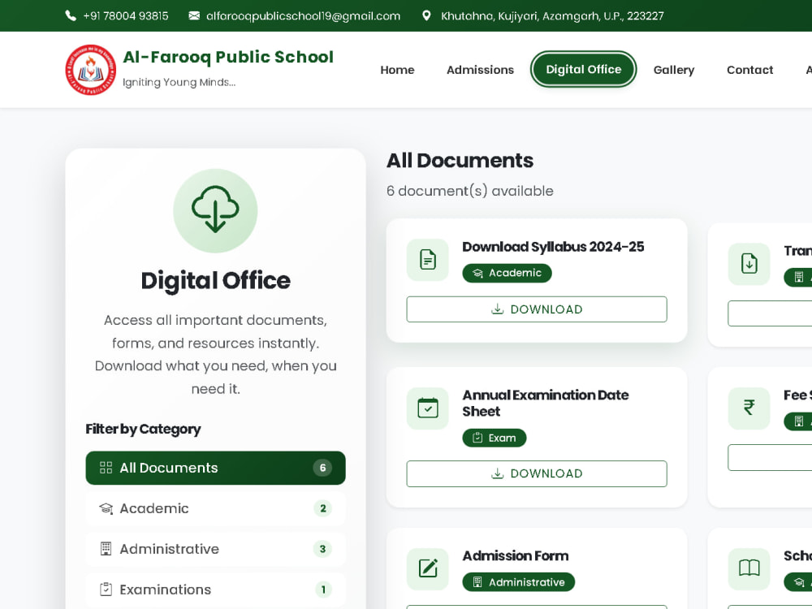The width and height of the screenshot is (812, 609).
Task: Click the Filter by Category heading
Action: (x=143, y=430)
